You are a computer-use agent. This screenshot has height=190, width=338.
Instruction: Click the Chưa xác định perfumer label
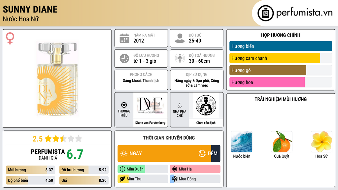pyautogui.click(x=206, y=123)
